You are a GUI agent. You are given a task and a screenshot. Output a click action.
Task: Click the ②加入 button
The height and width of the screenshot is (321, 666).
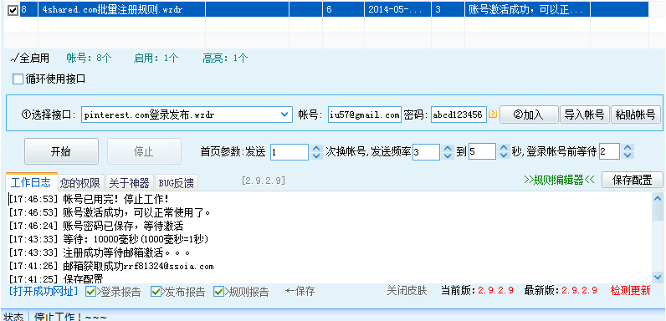click(x=529, y=115)
